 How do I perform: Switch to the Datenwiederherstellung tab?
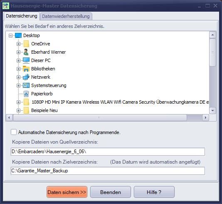(x=66, y=16)
